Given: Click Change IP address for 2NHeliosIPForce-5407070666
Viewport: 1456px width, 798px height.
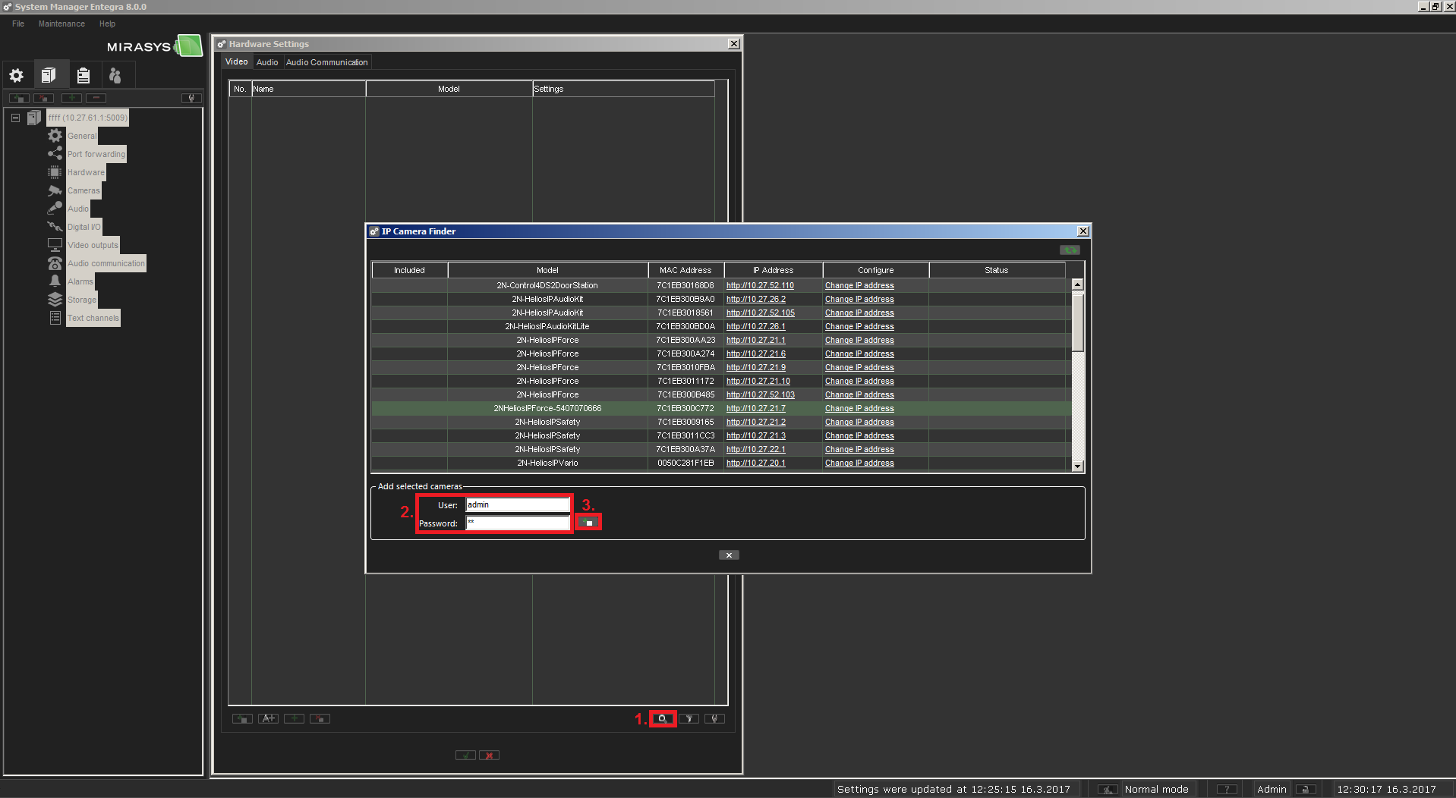Looking at the screenshot, I should point(859,409).
